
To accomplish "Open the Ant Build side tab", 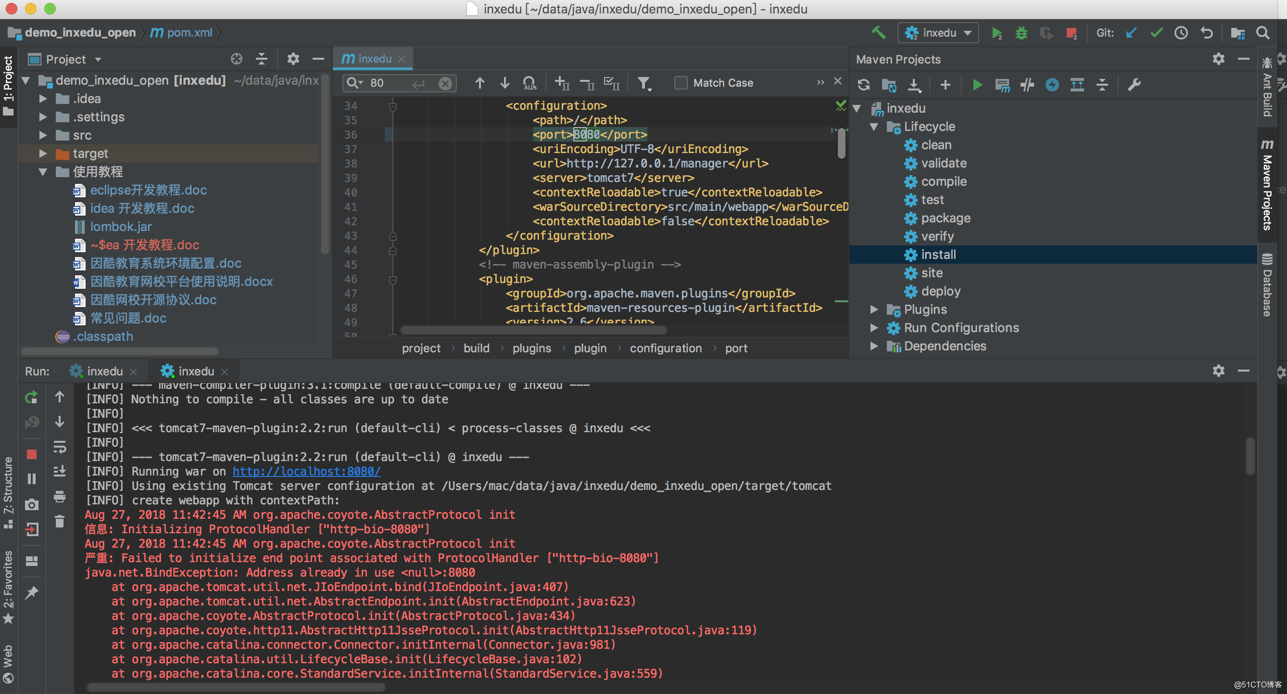I will tap(1267, 88).
